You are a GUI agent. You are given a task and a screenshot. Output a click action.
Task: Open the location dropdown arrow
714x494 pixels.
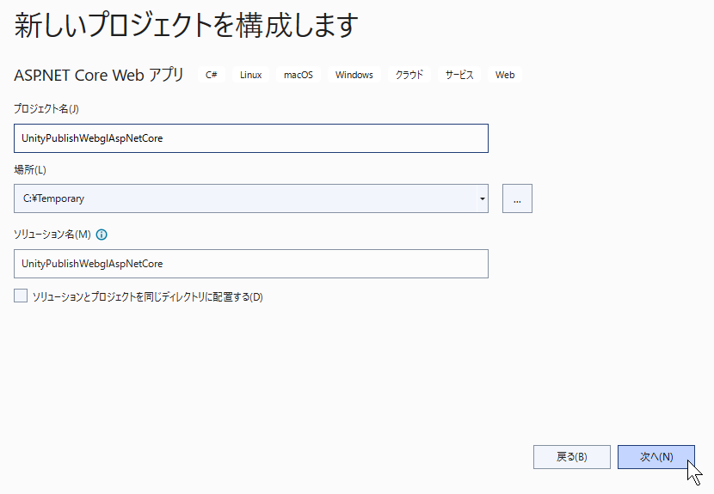483,198
